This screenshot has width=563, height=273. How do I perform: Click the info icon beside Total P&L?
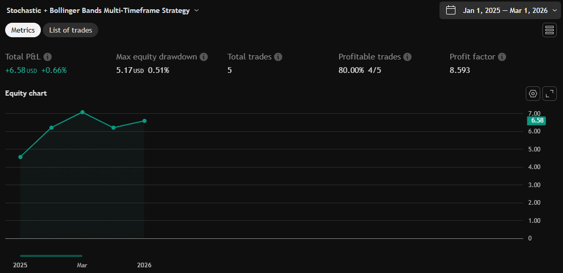click(48, 57)
